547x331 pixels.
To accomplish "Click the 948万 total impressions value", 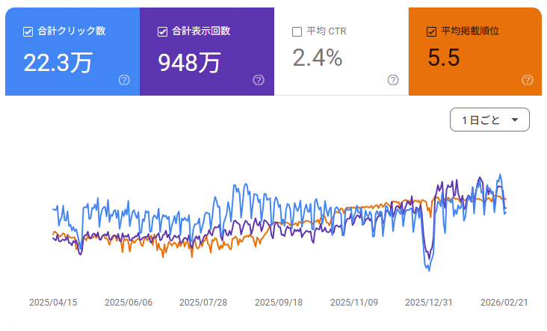I will pos(189,62).
